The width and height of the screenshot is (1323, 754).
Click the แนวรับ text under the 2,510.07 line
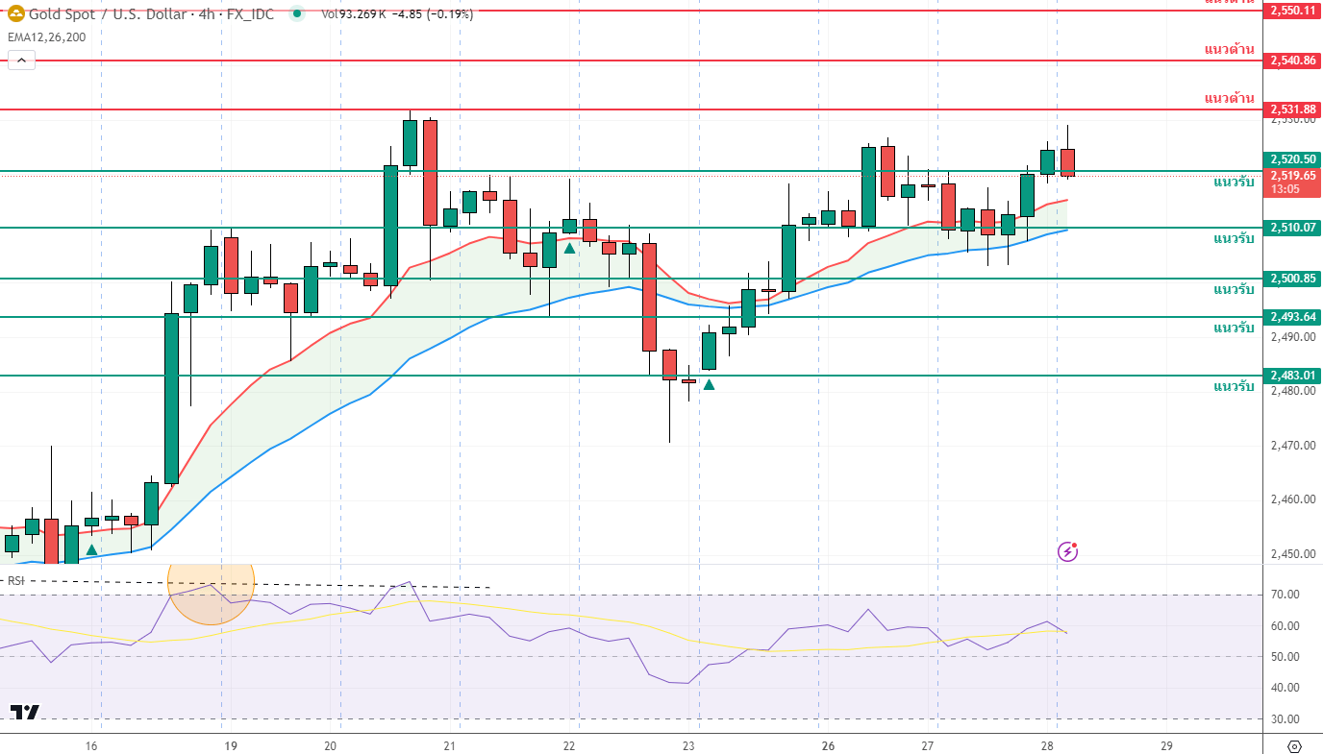(x=1234, y=238)
